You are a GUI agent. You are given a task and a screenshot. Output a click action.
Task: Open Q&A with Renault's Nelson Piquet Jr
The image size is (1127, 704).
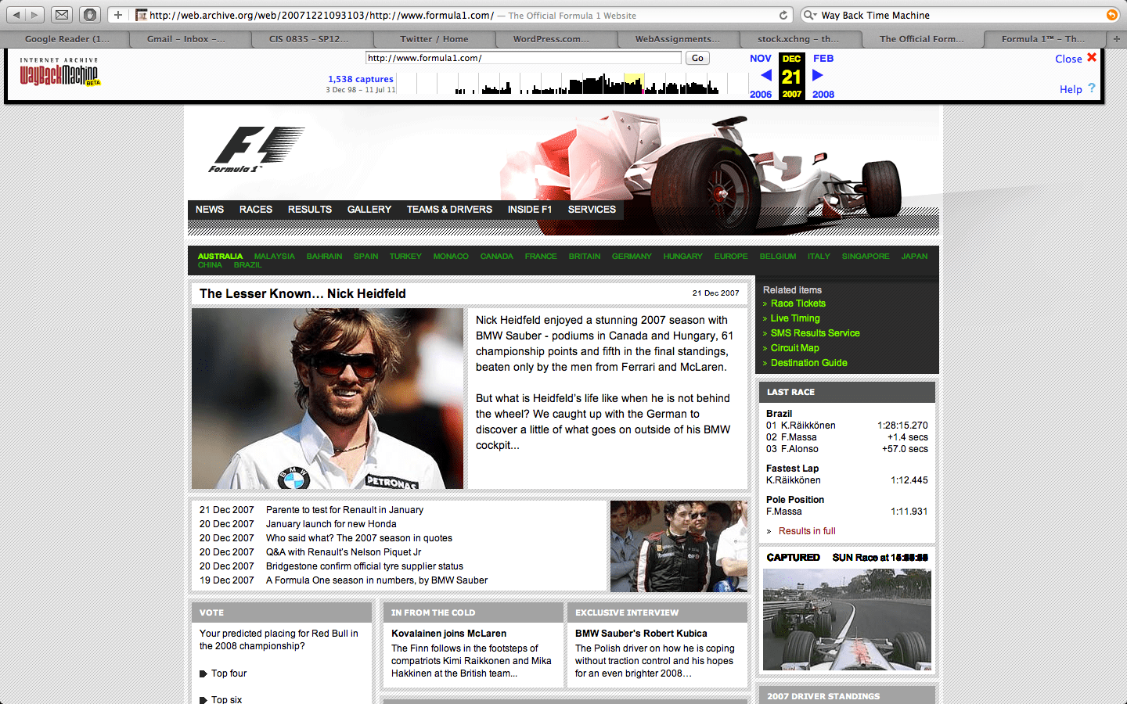(344, 552)
